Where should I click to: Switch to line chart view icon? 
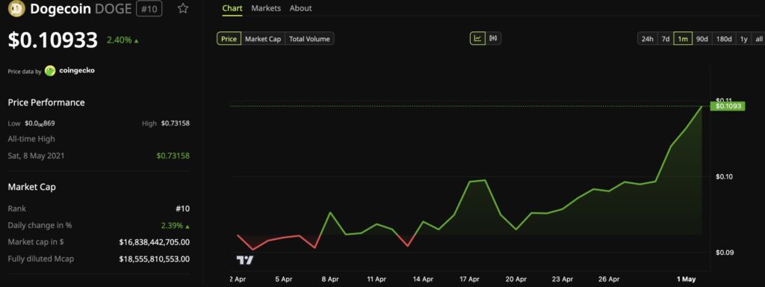[477, 39]
